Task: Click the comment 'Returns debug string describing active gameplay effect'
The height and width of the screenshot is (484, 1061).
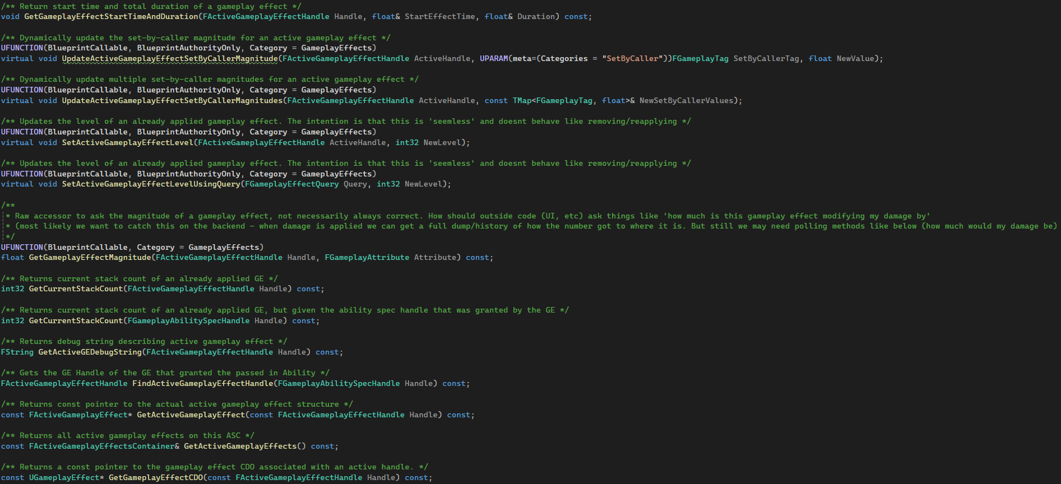Action: pyautogui.click(x=144, y=342)
